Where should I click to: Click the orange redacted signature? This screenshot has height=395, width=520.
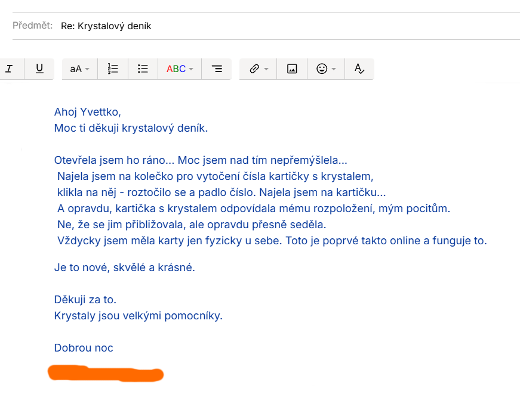(x=105, y=373)
